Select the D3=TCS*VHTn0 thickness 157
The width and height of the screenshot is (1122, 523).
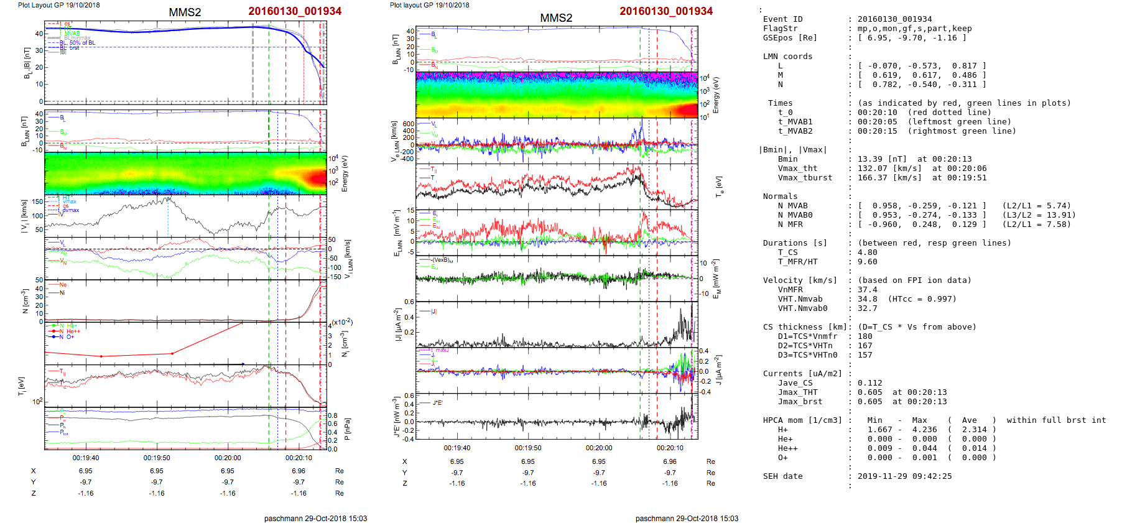click(x=865, y=355)
